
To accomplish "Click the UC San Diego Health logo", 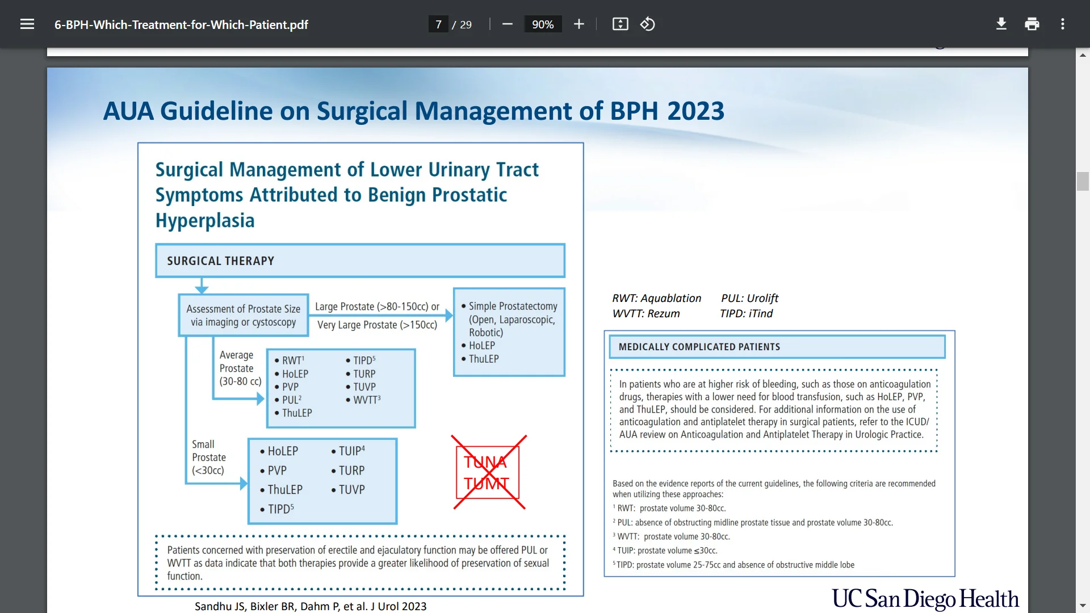I will [x=925, y=599].
